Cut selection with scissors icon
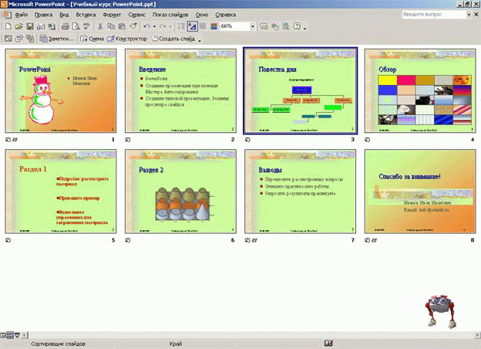481x349 pixels. [100, 26]
